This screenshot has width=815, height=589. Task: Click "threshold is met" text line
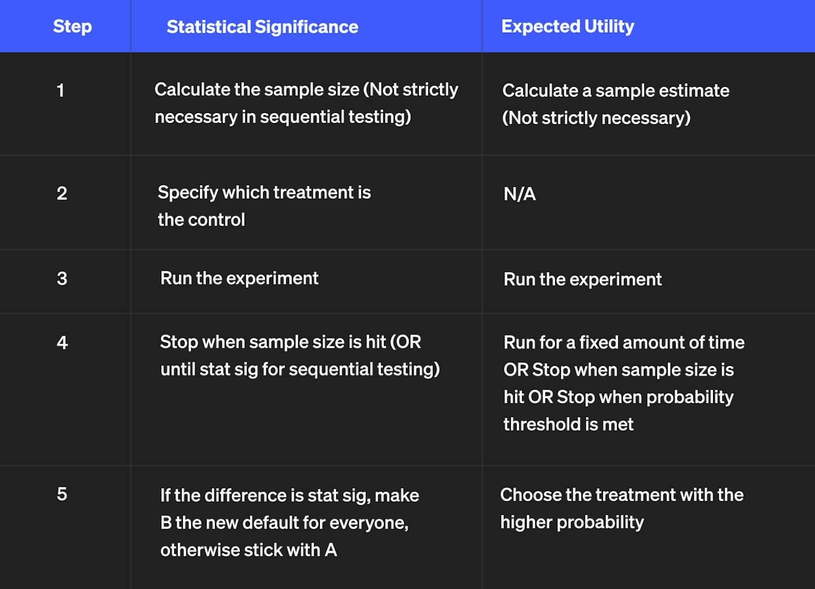(x=568, y=425)
